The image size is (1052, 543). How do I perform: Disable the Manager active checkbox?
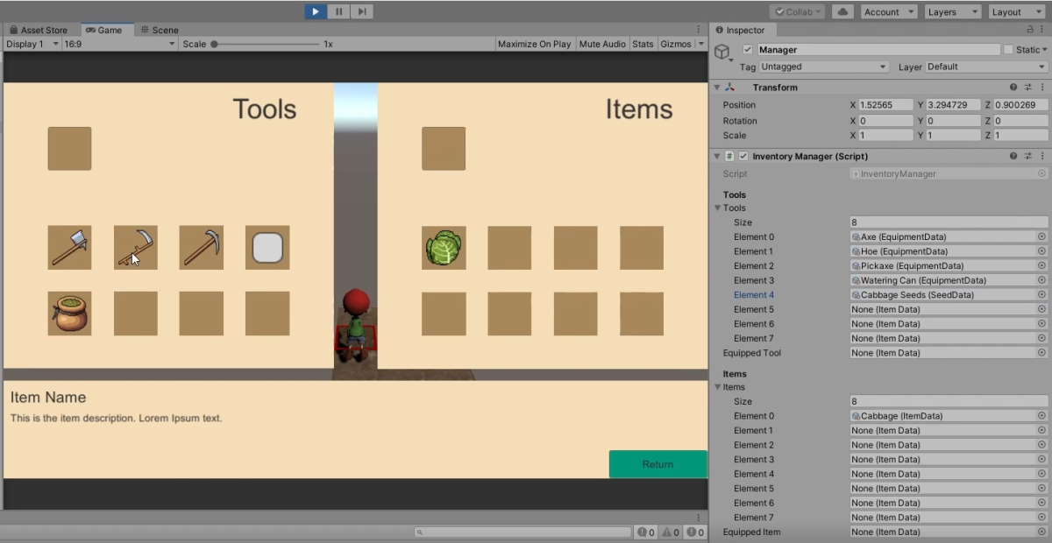pos(749,49)
